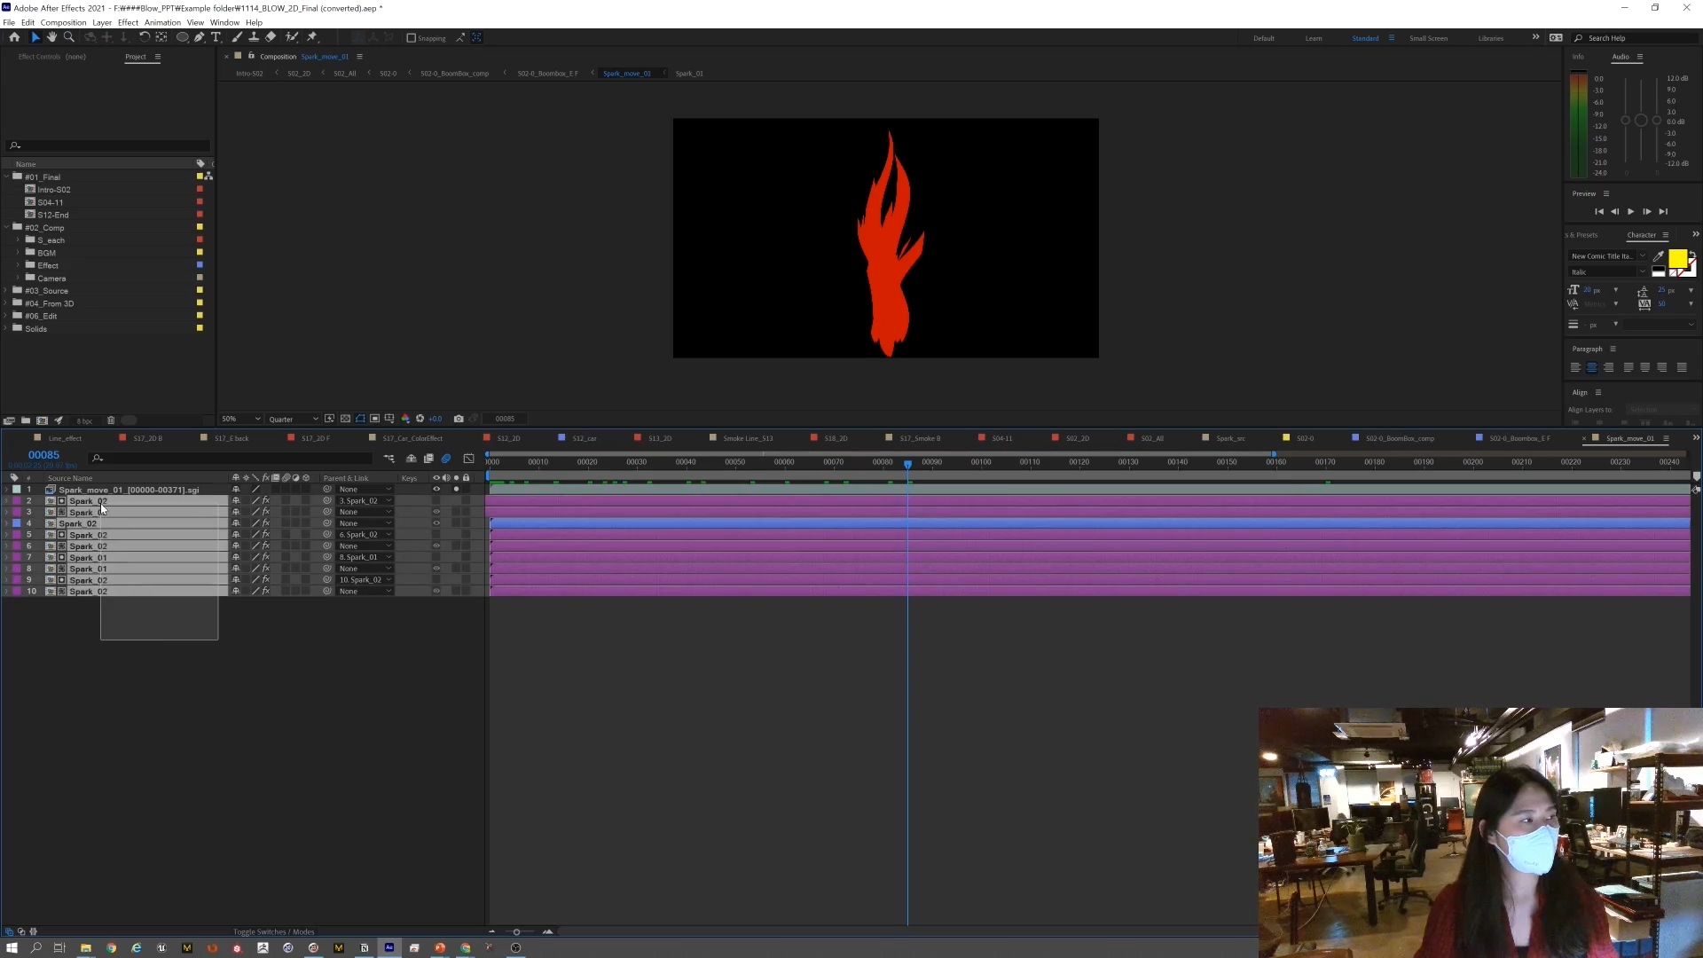Click the yellow text fill color swatch
The width and height of the screenshot is (1703, 958).
[1679, 257]
